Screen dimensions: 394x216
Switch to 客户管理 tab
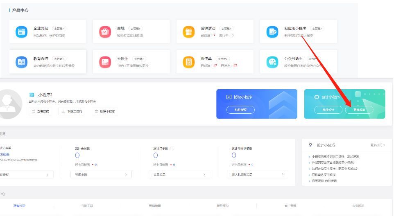290,206
